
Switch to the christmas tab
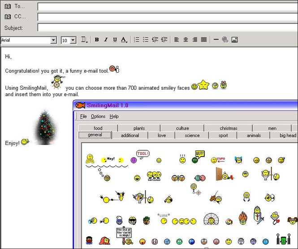click(x=229, y=128)
